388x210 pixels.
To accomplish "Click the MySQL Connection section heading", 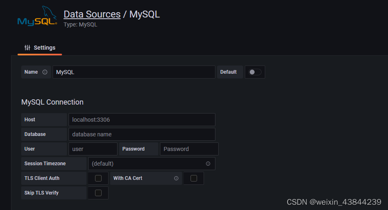I will pos(52,102).
